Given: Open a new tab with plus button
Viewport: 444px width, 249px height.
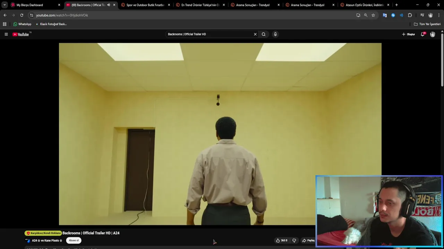Looking at the screenshot, I should tap(396, 5).
